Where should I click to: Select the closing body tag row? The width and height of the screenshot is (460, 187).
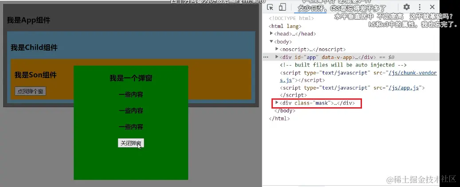(285, 111)
